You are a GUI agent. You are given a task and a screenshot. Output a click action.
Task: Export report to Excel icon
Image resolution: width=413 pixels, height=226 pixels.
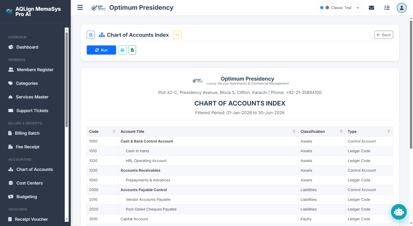[132, 50]
